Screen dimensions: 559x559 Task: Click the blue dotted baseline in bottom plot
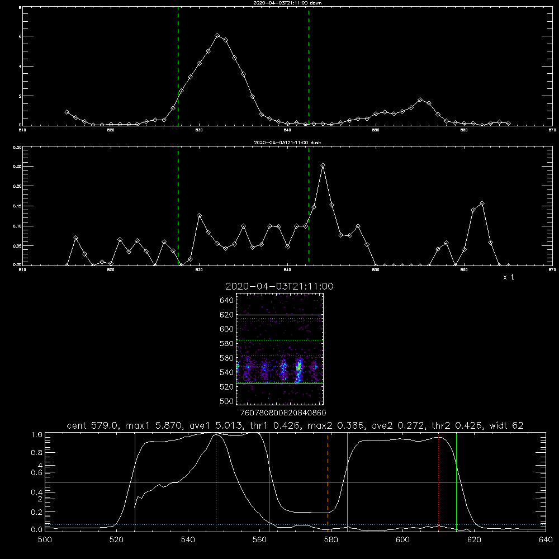coord(295,524)
